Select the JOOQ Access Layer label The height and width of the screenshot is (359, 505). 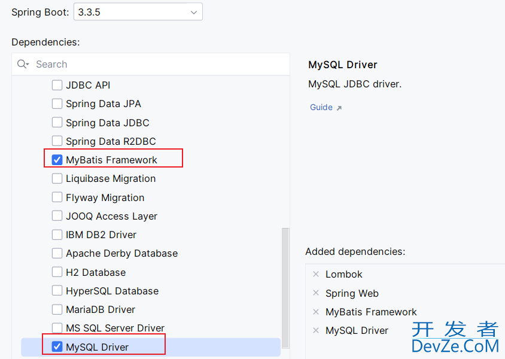pos(111,217)
